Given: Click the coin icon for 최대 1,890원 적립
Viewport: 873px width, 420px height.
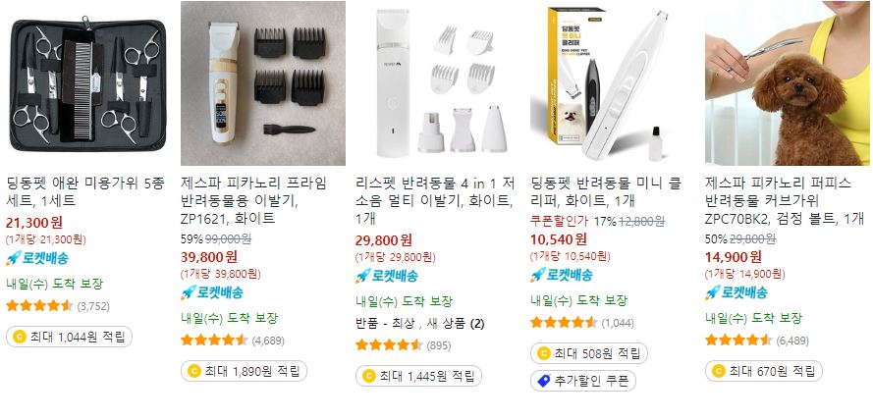Looking at the screenshot, I should click(x=194, y=371).
